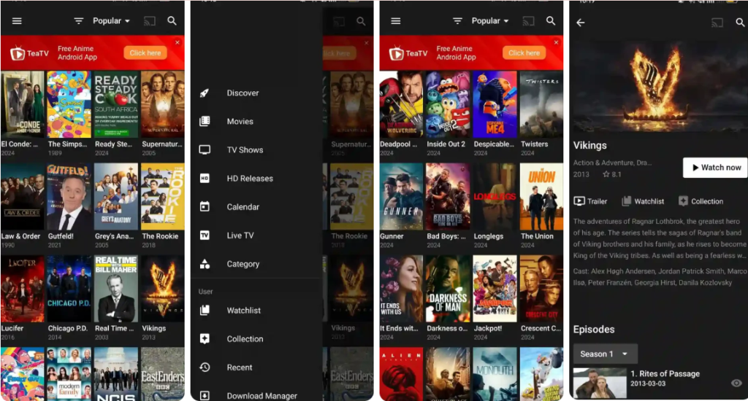Open the Category section icon

[205, 264]
